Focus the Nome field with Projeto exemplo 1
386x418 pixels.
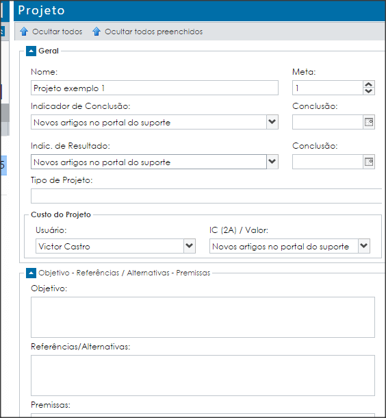155,88
